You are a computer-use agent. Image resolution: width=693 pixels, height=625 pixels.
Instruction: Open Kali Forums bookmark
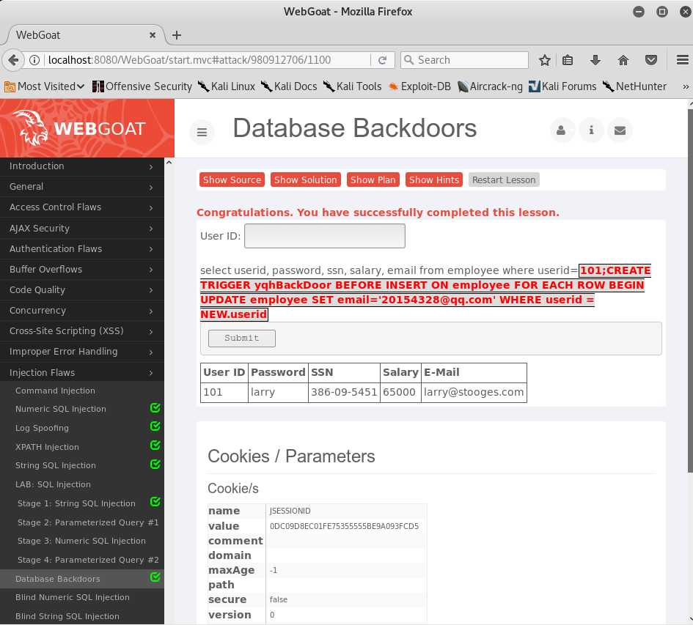562,86
